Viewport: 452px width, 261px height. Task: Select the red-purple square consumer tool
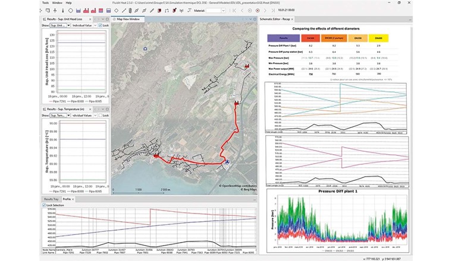(101, 11)
